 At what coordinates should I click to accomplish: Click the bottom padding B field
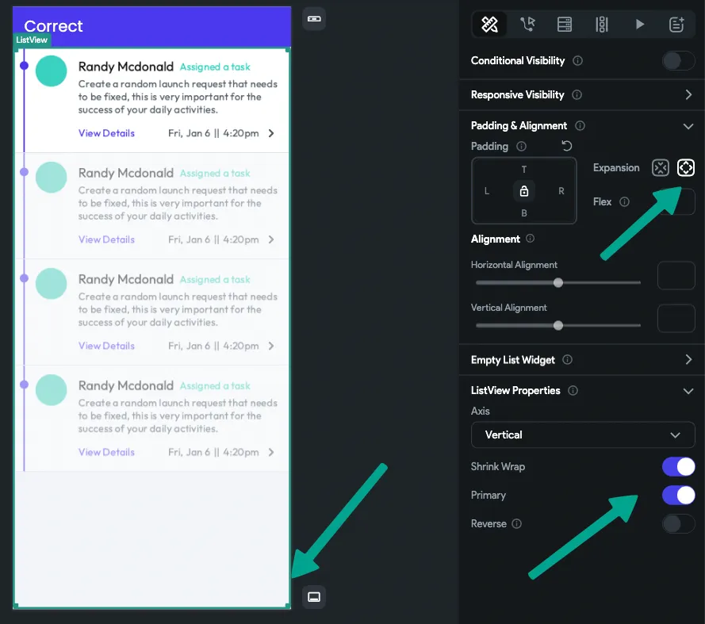point(524,213)
